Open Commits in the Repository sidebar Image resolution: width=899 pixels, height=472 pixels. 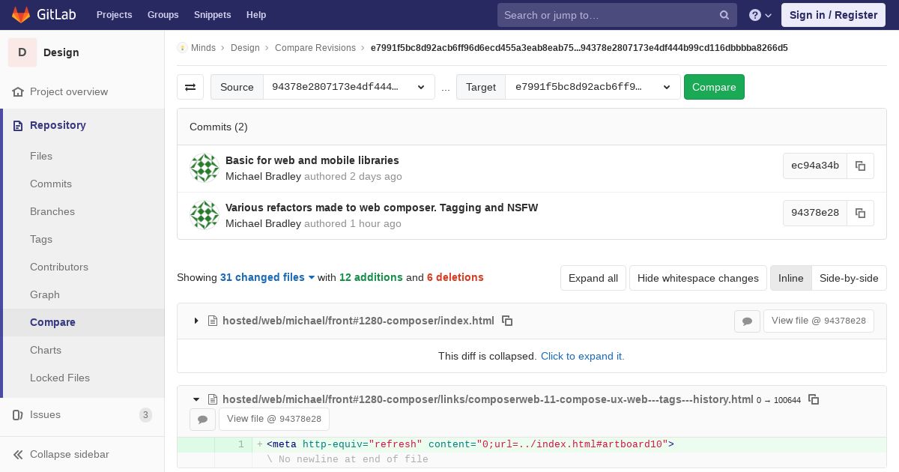pyautogui.click(x=51, y=184)
